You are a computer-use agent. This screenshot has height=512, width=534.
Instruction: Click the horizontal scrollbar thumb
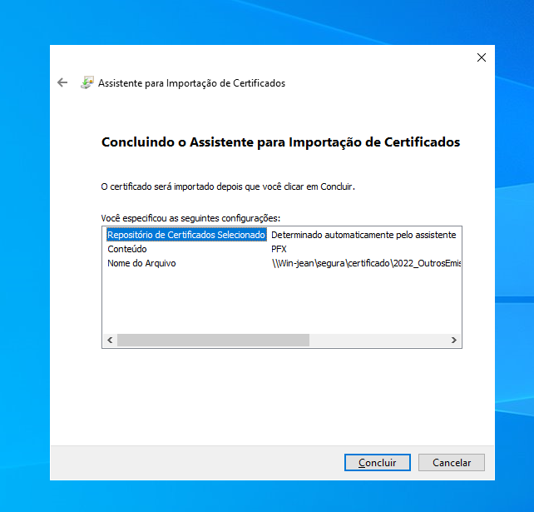213,341
